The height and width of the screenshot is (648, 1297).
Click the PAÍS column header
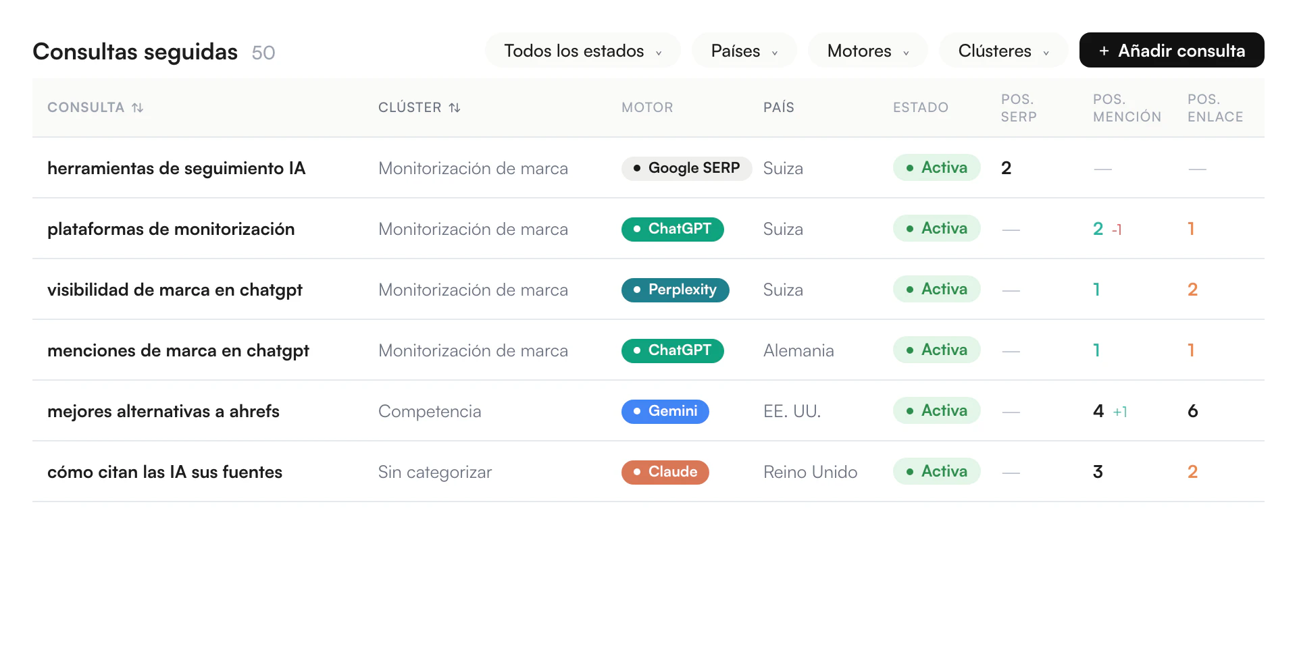click(779, 108)
